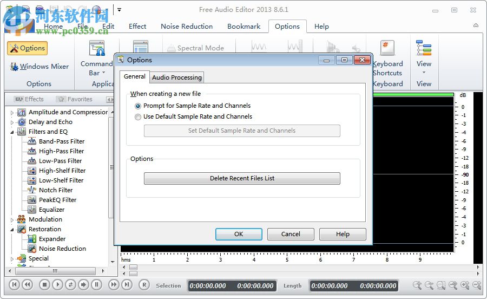The height and width of the screenshot is (299, 487).
Task: Switch to Effects panel tab
Action: (29, 99)
